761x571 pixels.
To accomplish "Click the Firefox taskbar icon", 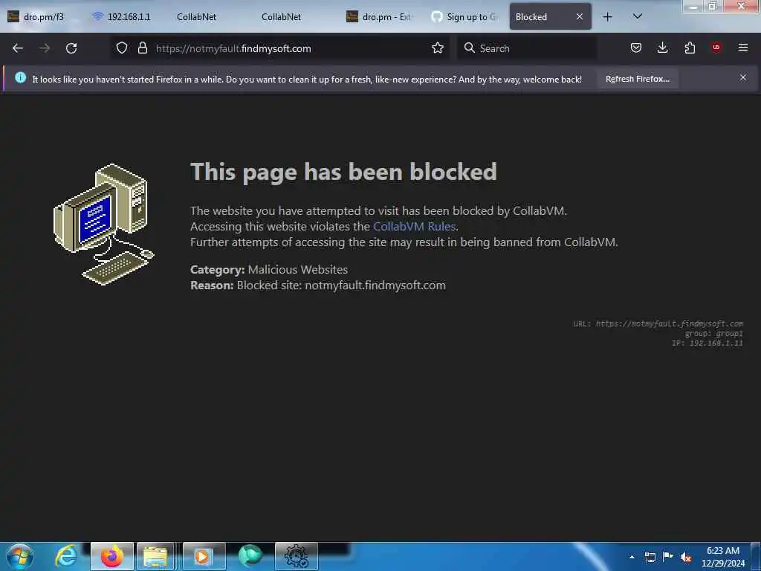I will point(111,556).
